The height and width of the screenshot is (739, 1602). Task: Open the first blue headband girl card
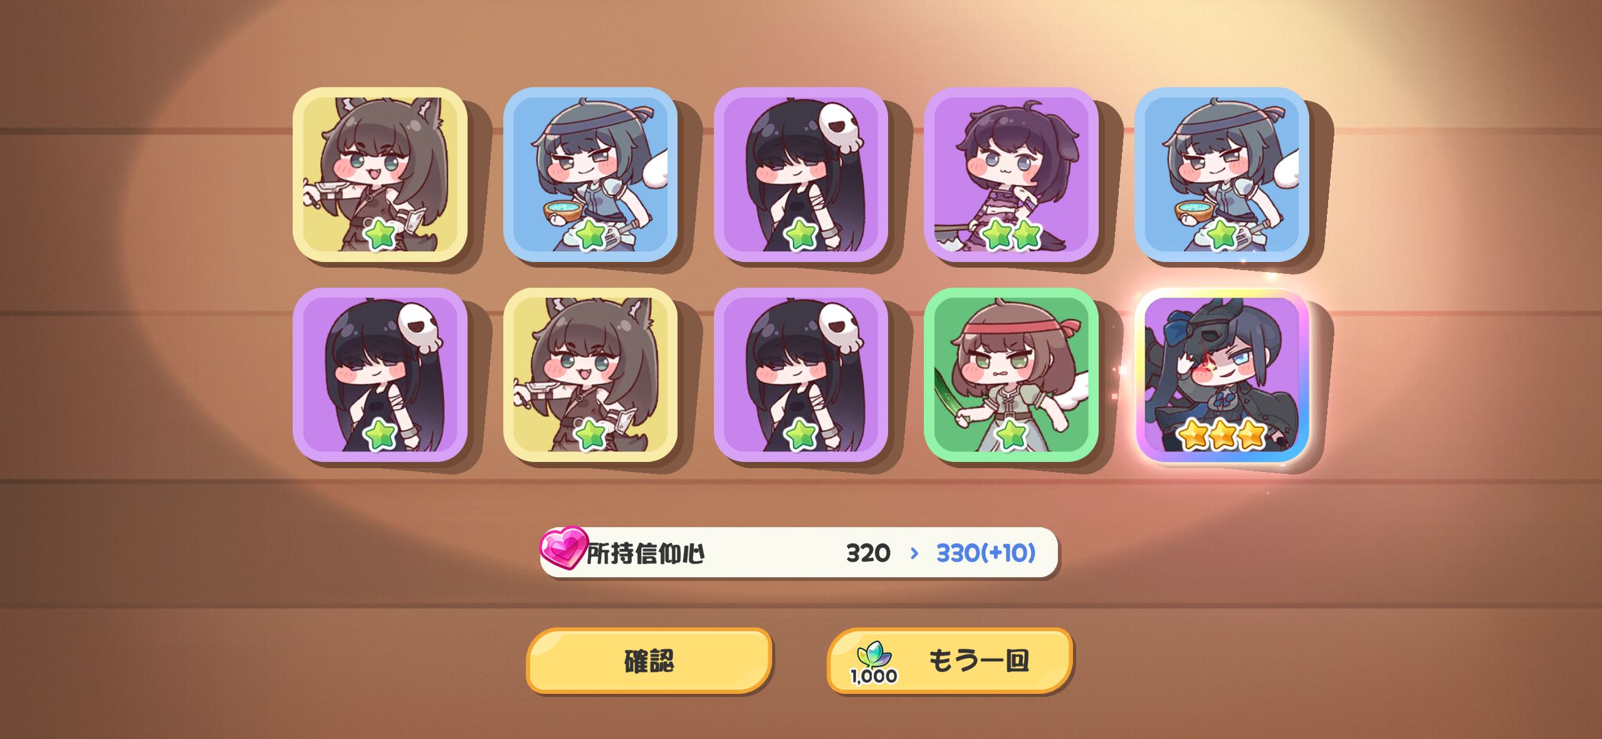[590, 174]
